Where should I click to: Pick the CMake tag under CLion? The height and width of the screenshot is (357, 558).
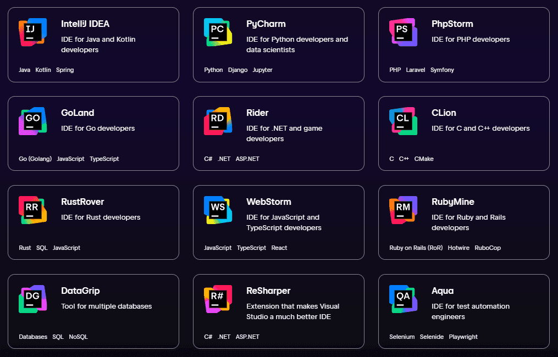(424, 159)
